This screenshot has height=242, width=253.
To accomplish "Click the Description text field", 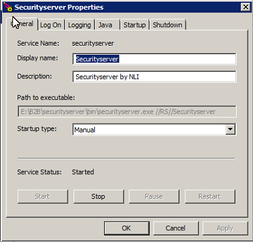I will tap(154, 77).
